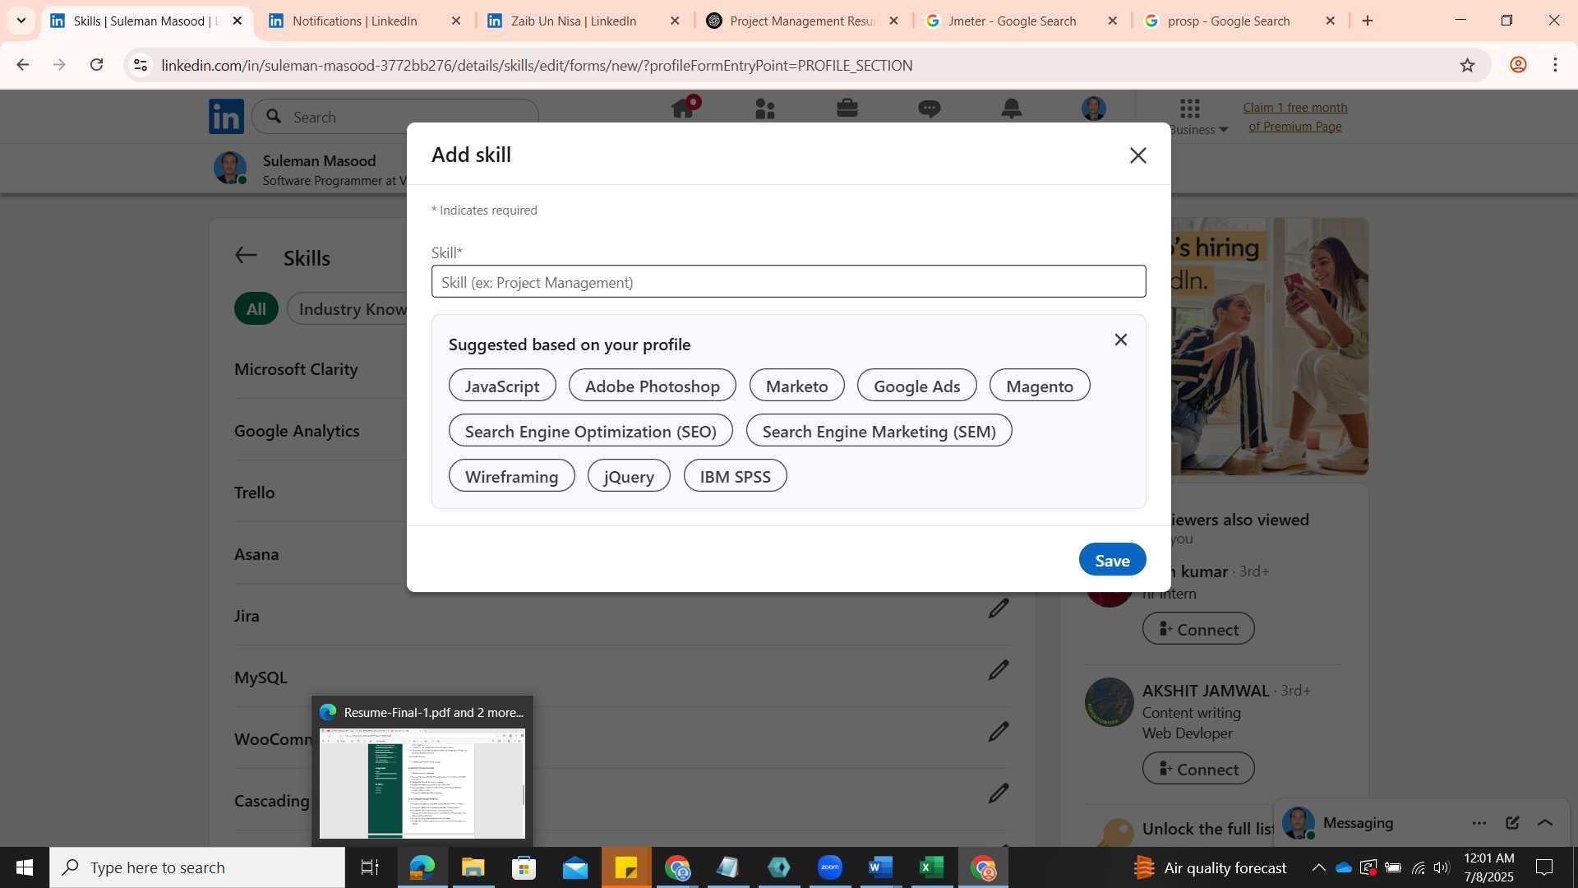This screenshot has height=888, width=1578.
Task: Close the Add skill dialog
Action: pos(1137,155)
